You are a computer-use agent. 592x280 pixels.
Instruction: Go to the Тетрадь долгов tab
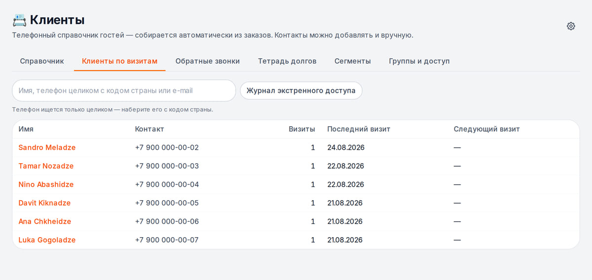coord(287,61)
